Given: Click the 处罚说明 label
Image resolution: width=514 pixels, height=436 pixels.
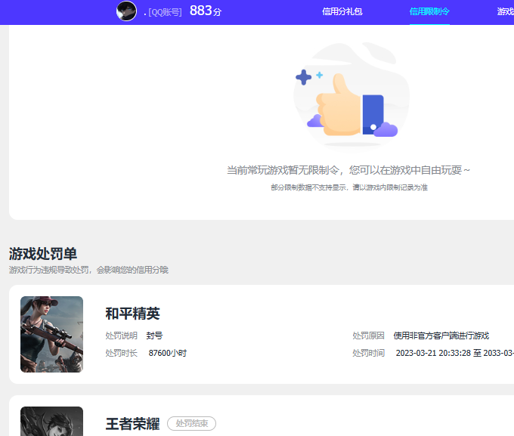Looking at the screenshot, I should click(x=121, y=336).
